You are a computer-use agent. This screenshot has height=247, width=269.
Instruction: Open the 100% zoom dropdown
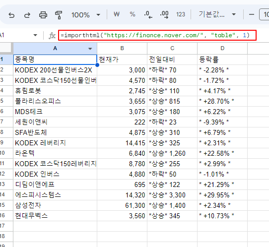click(86, 15)
